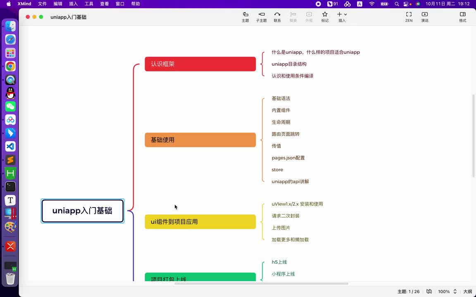This screenshot has height=297, width=476.
Task: Select subtopic 传值
Action: coord(276,146)
